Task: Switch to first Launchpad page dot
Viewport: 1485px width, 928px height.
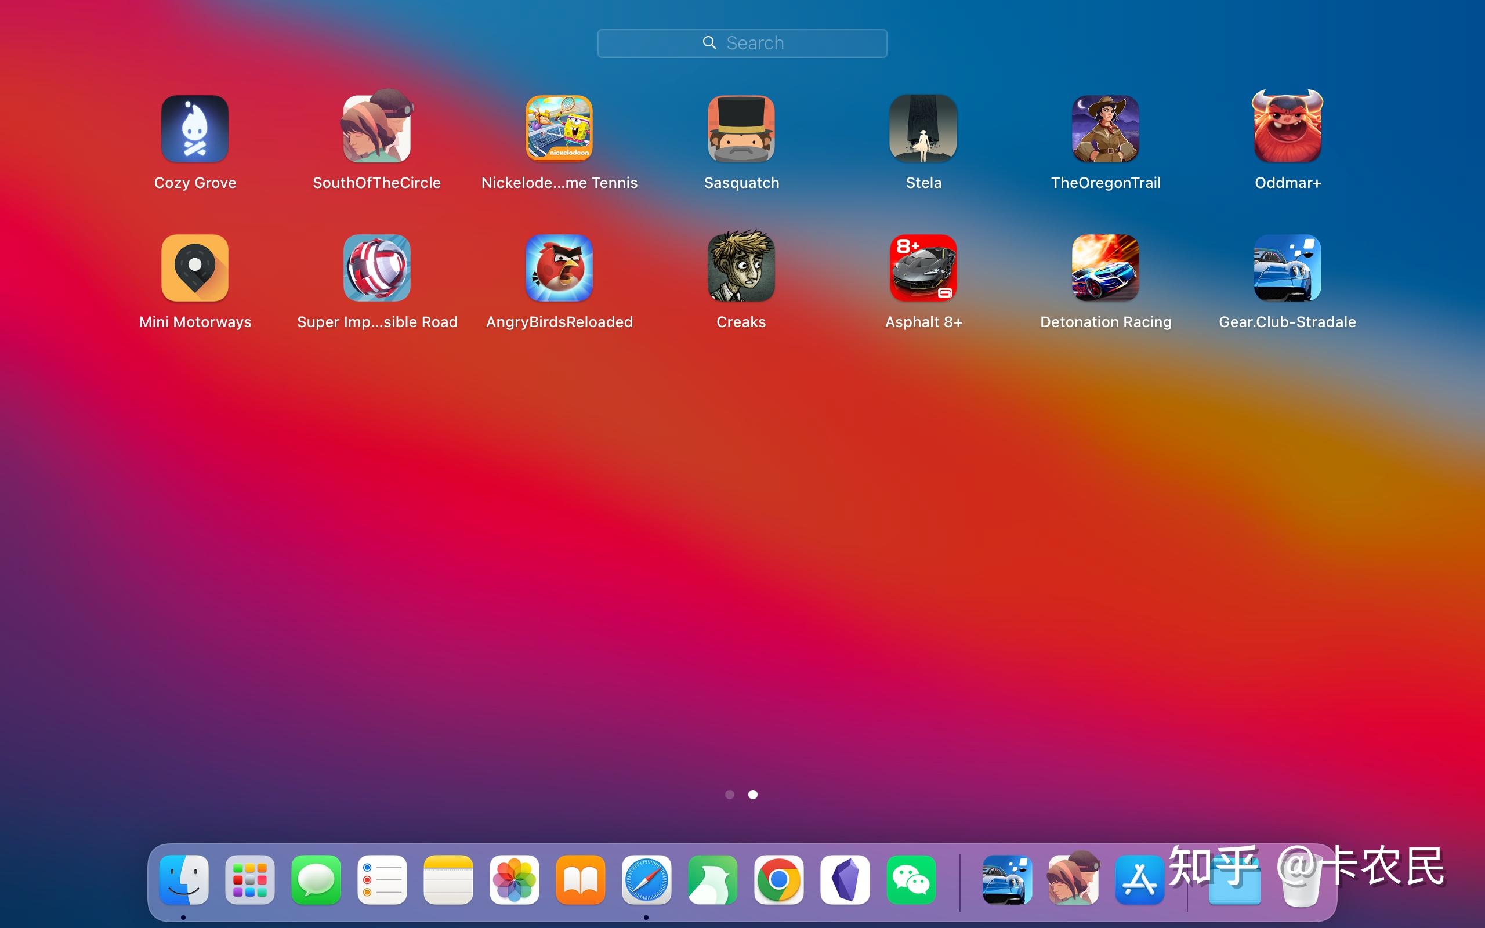Action: click(730, 794)
